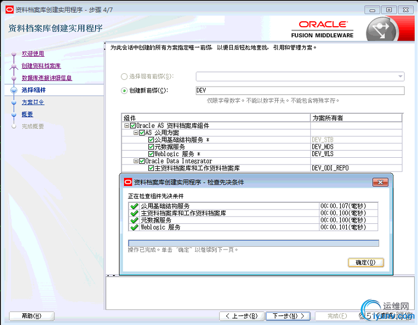Screen dimensions: 418x325
Task: Collapse Oracle Data Integrator tree node
Action: 136,161
